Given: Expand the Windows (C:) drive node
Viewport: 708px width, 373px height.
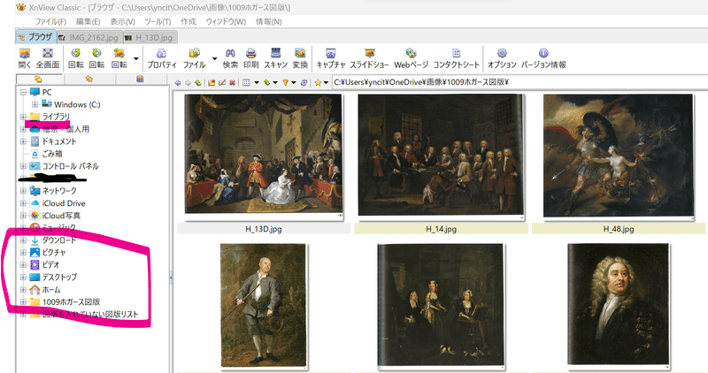Looking at the screenshot, I should [35, 104].
